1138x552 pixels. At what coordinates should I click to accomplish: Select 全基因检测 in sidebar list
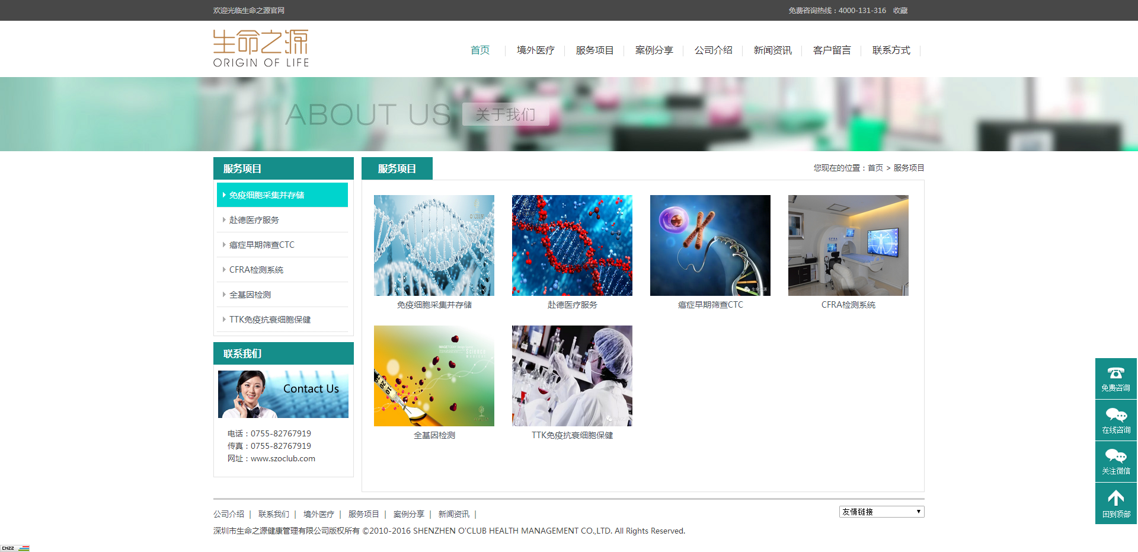coord(282,295)
